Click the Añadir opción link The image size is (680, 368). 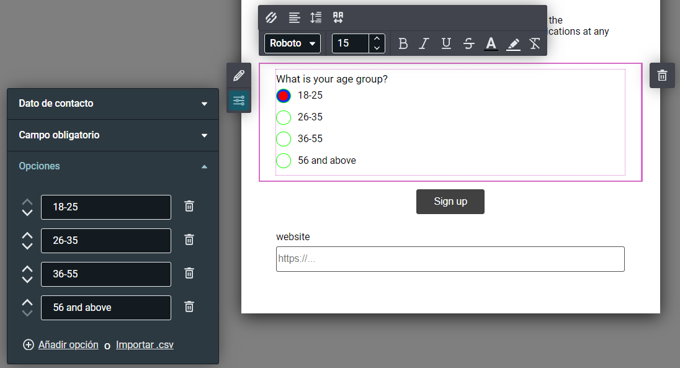(68, 344)
